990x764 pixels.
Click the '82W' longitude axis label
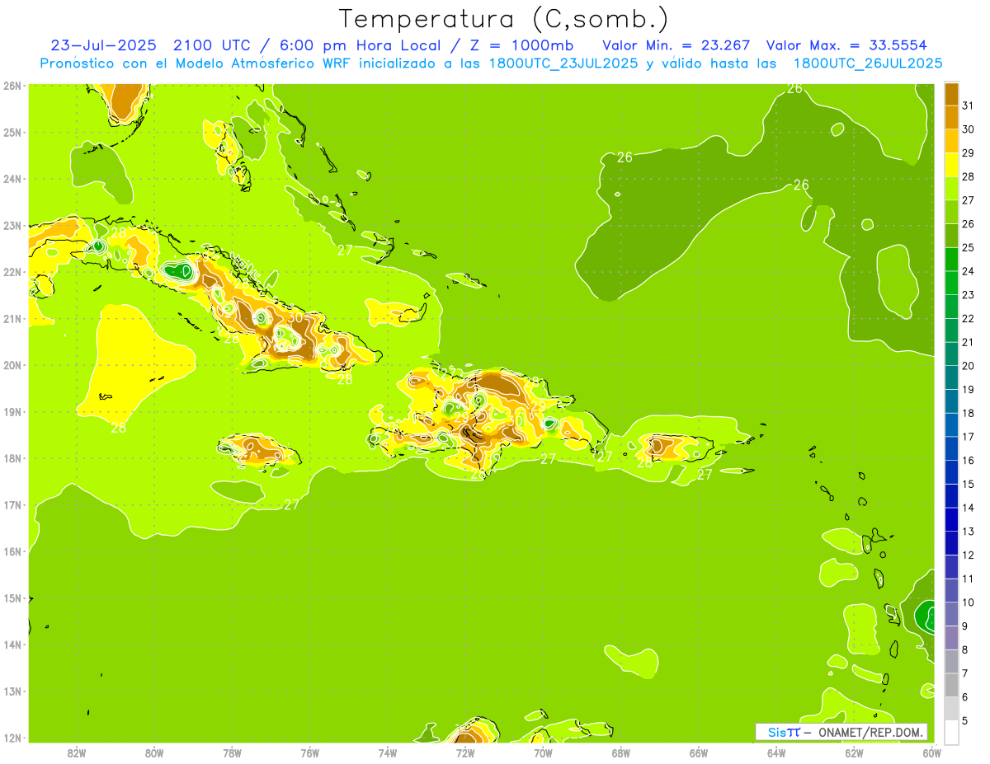77,753
